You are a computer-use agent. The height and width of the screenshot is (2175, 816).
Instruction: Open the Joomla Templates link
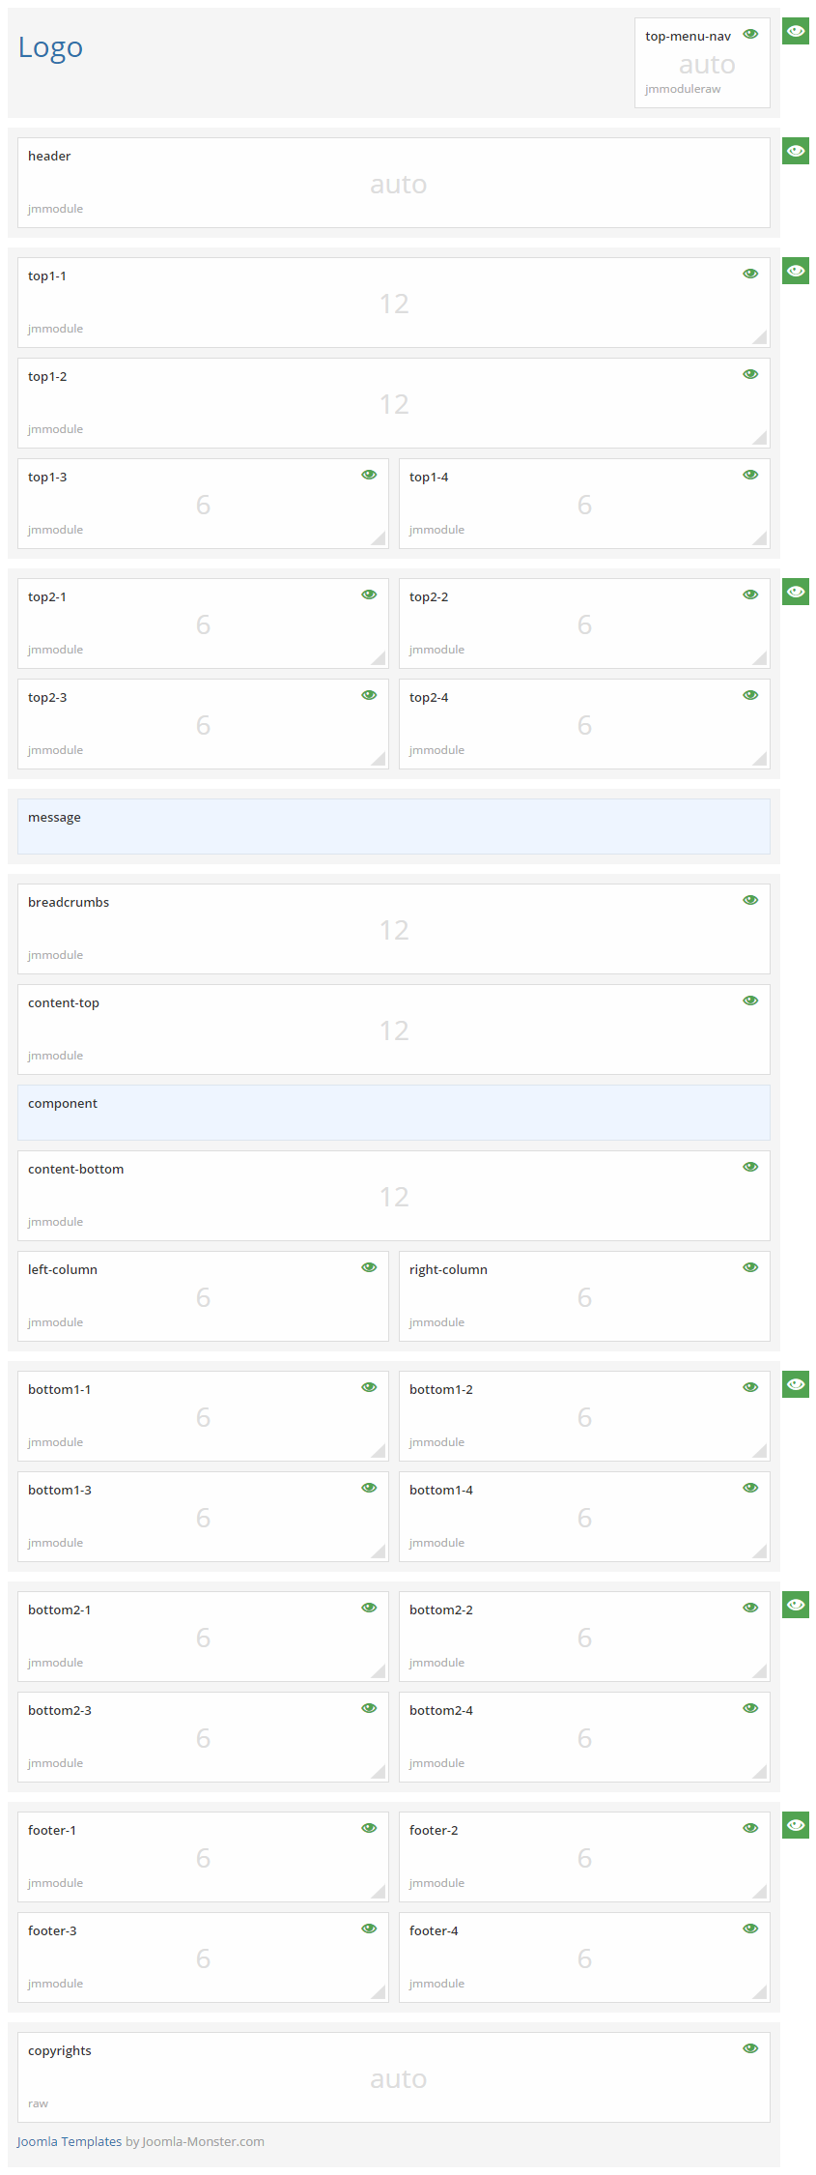[x=70, y=2141]
